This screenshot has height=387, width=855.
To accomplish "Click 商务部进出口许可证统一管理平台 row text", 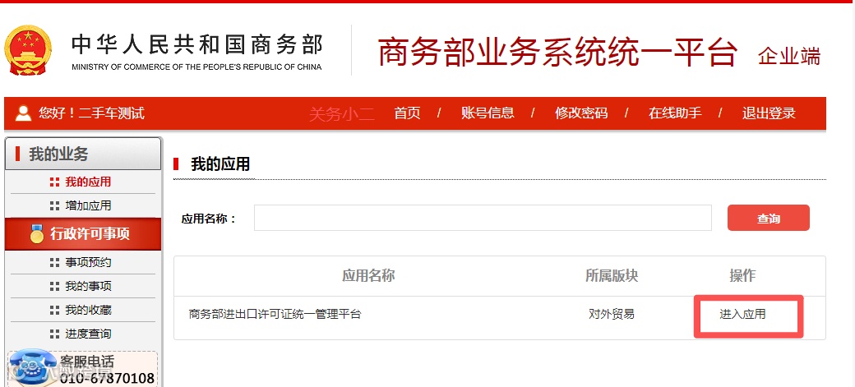I will click(275, 315).
